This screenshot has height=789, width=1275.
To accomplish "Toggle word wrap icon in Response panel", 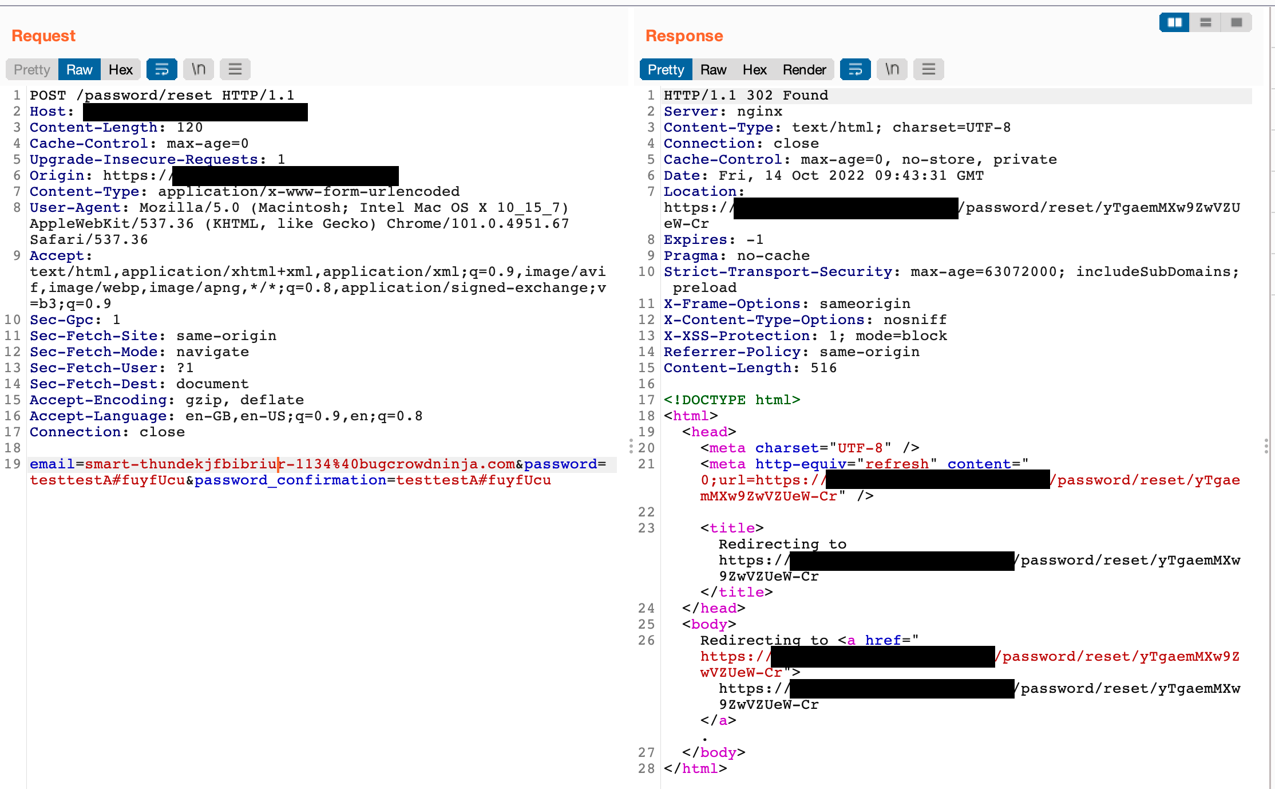I will (856, 69).
